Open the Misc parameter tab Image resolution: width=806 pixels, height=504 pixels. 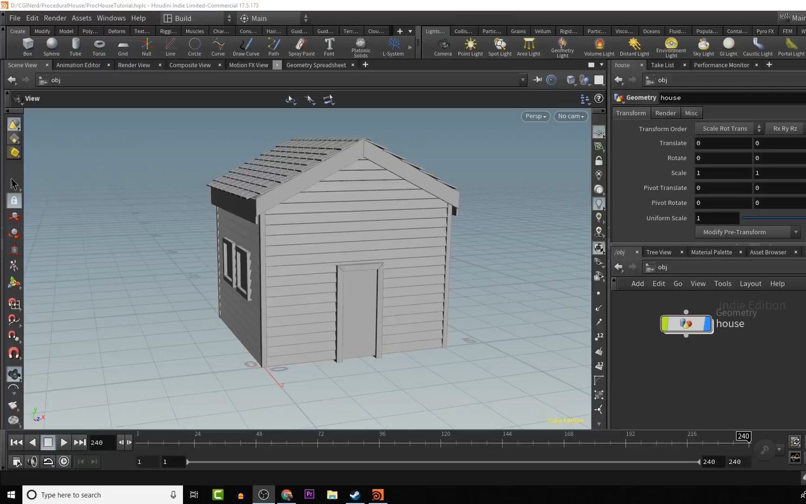click(691, 113)
